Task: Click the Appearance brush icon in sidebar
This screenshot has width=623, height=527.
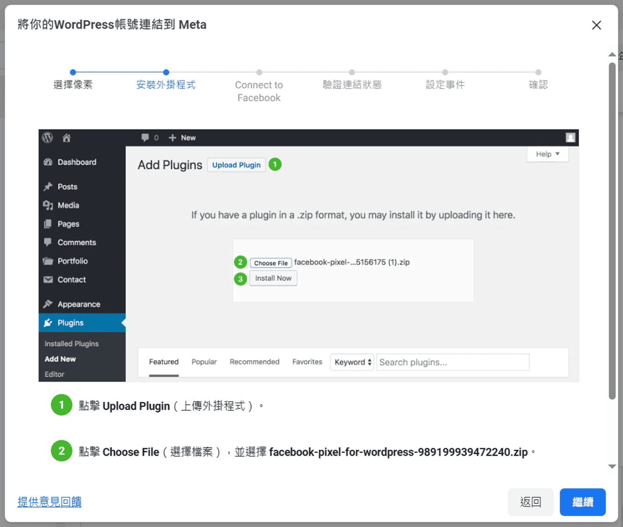Action: (48, 304)
